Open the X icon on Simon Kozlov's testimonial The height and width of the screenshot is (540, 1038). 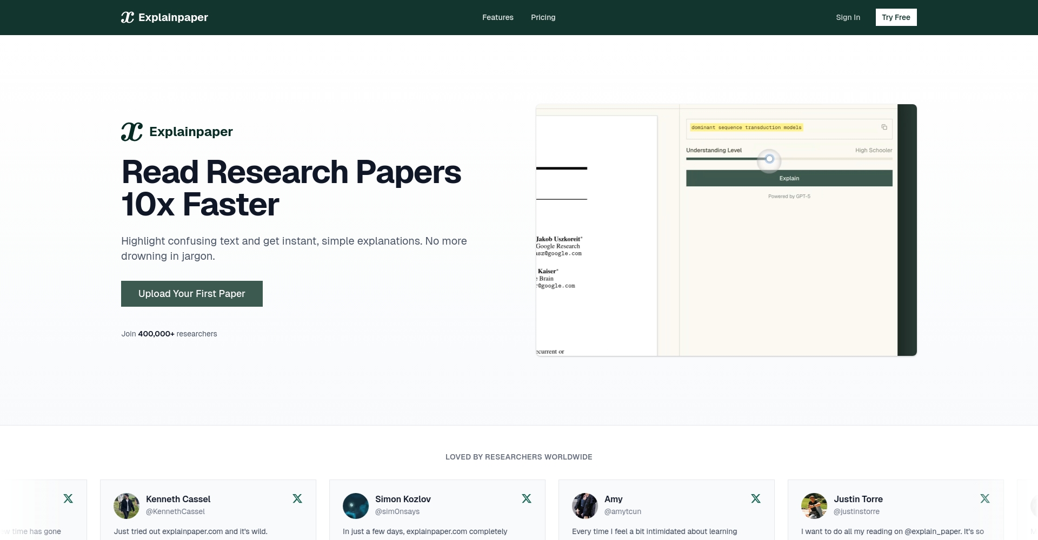click(527, 498)
